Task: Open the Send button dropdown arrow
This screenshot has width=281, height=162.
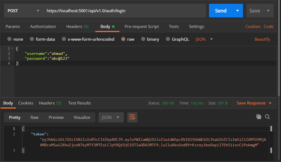Action: point(238,11)
